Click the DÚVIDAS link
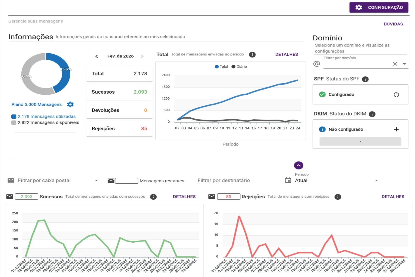415x277 pixels. pos(393,24)
